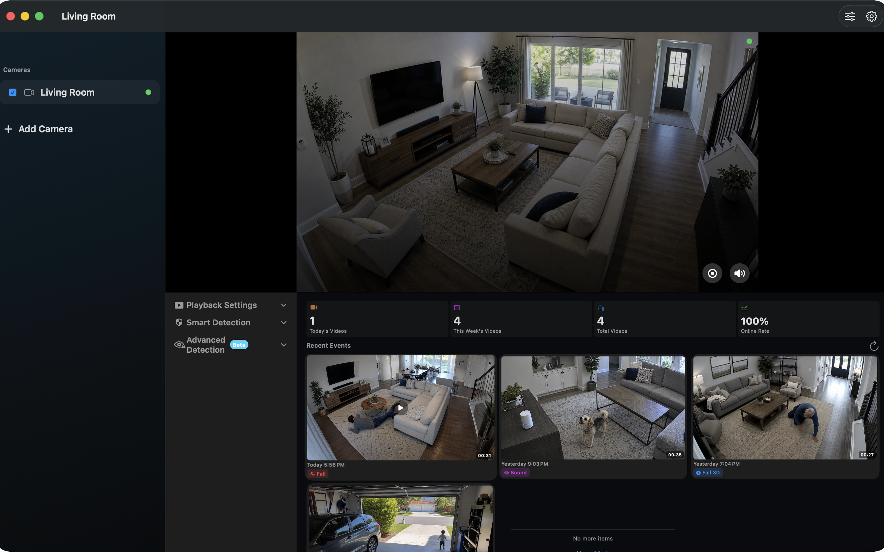Screen dimensions: 884x552
Task: Click the purple calendar icon on This Week's Videos
Action: point(457,308)
